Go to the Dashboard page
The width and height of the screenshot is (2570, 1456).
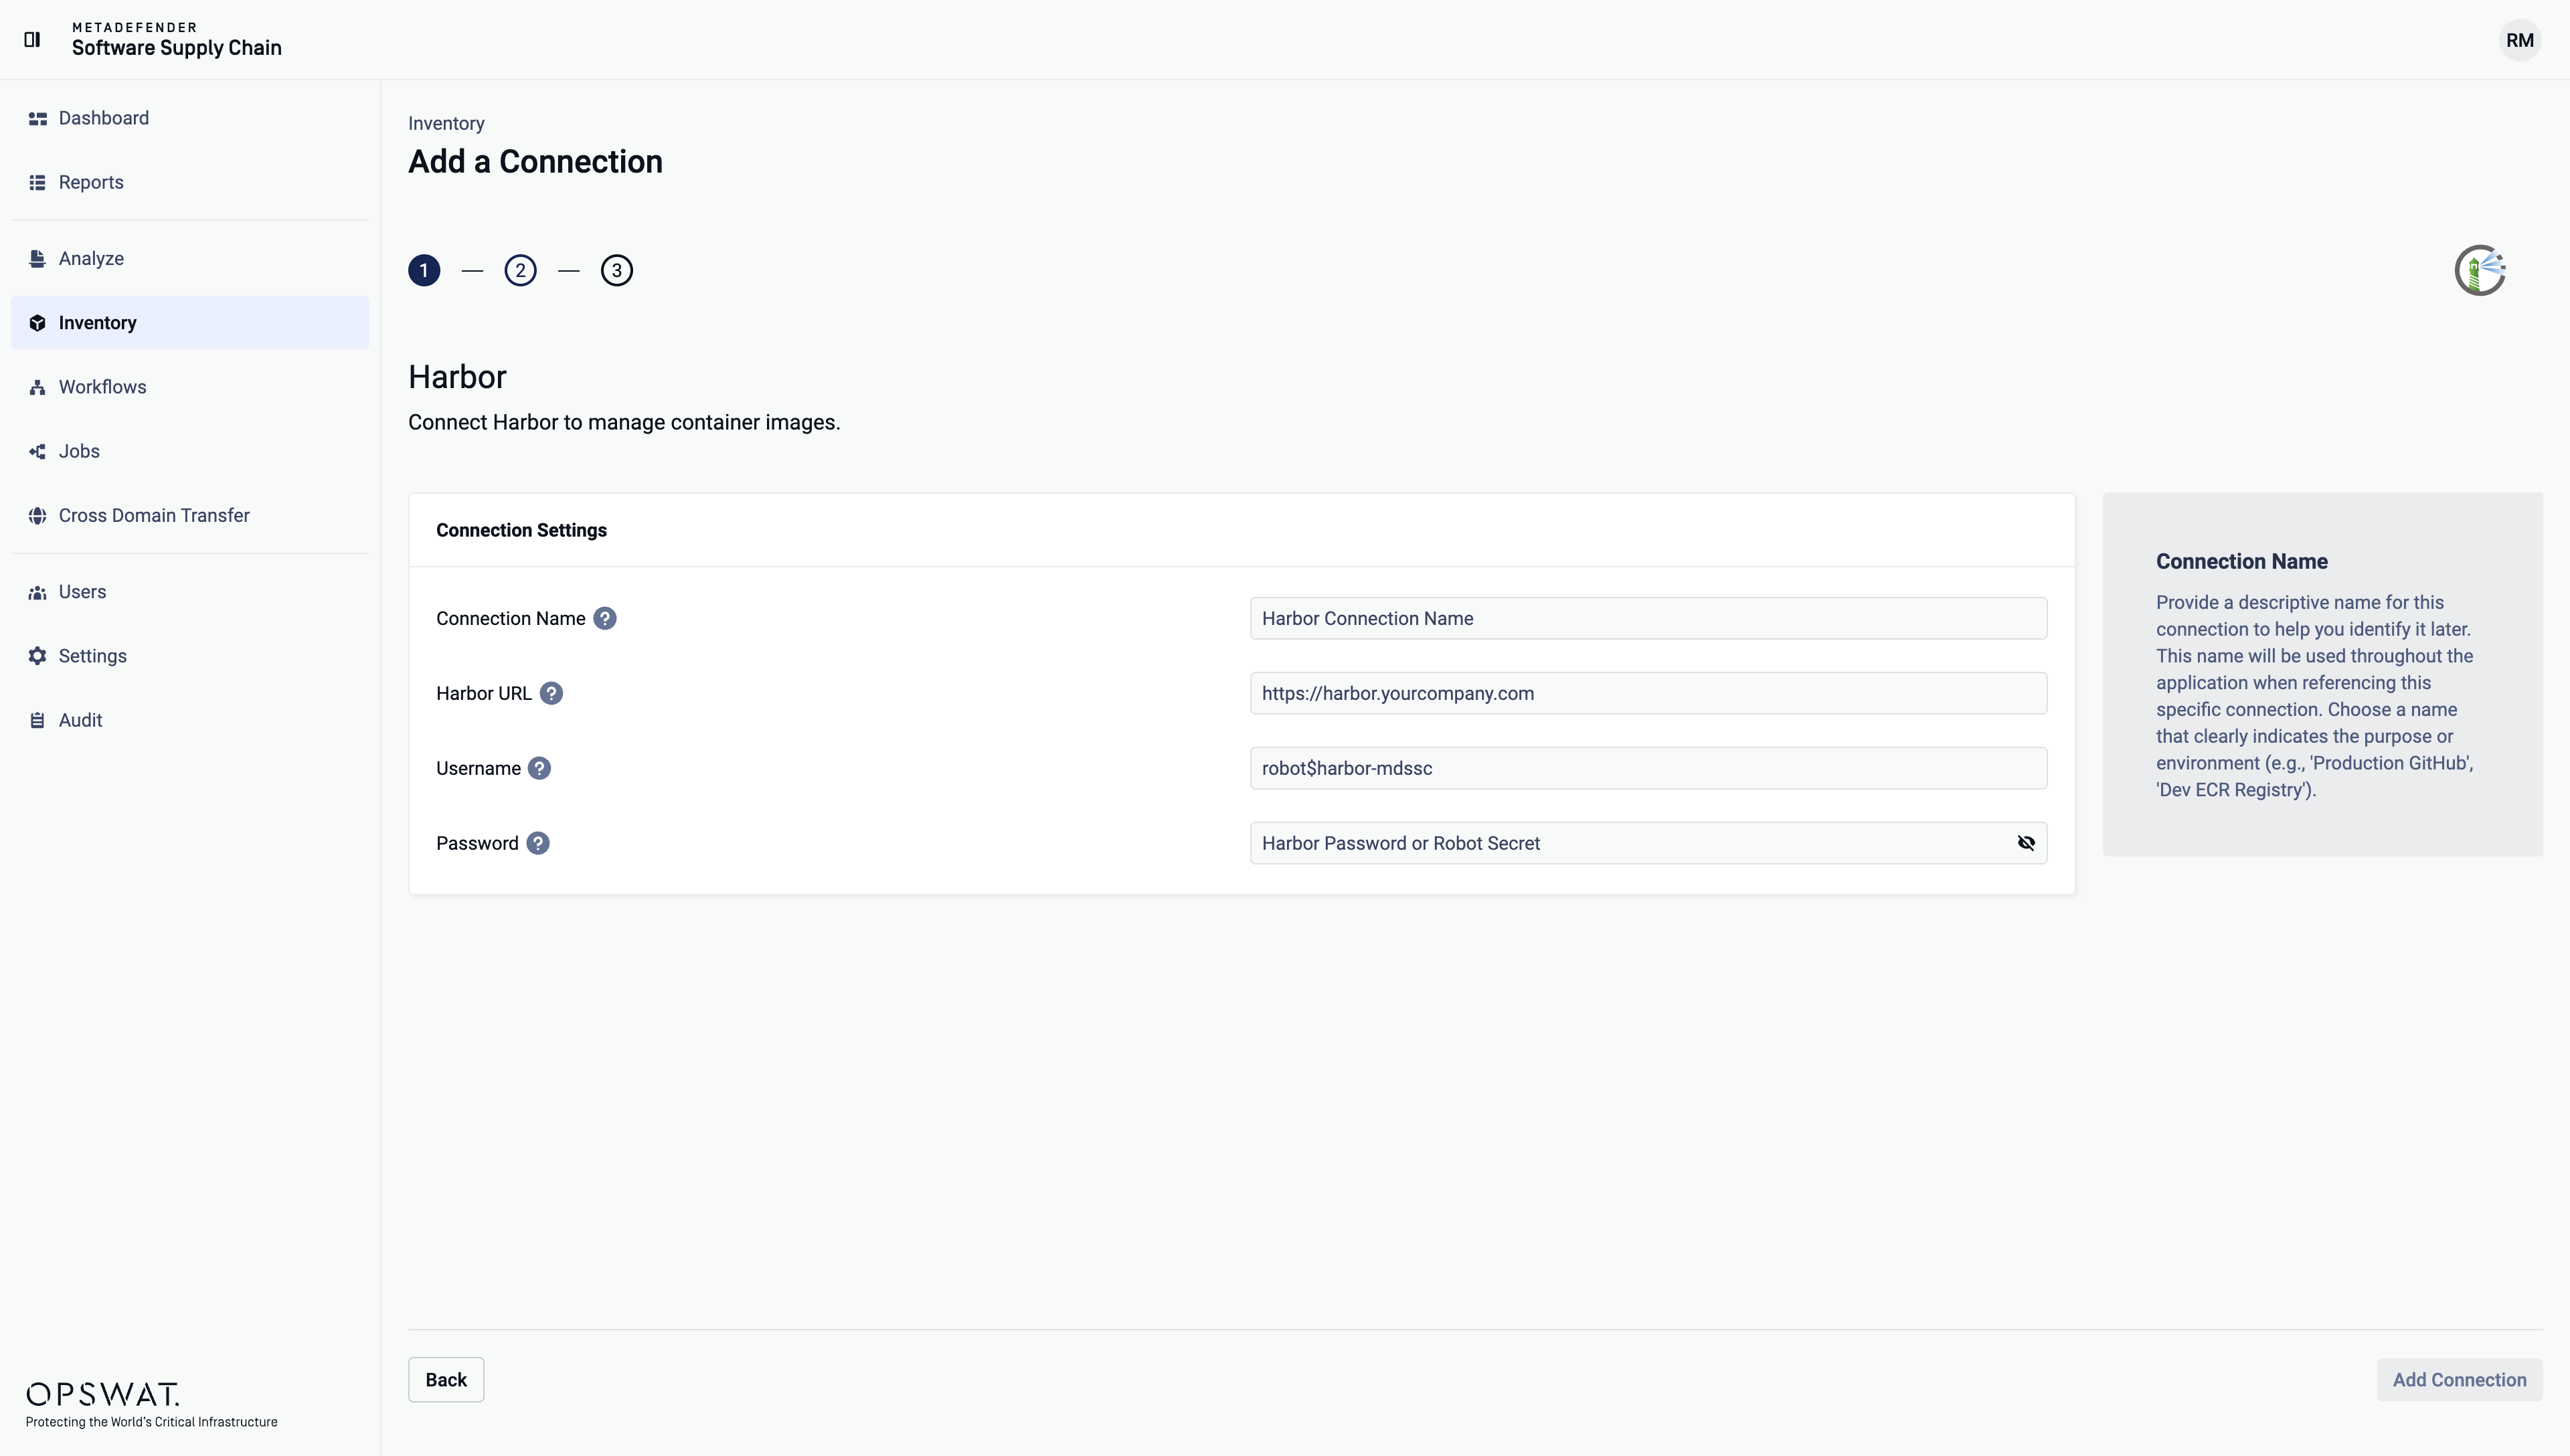190,118
